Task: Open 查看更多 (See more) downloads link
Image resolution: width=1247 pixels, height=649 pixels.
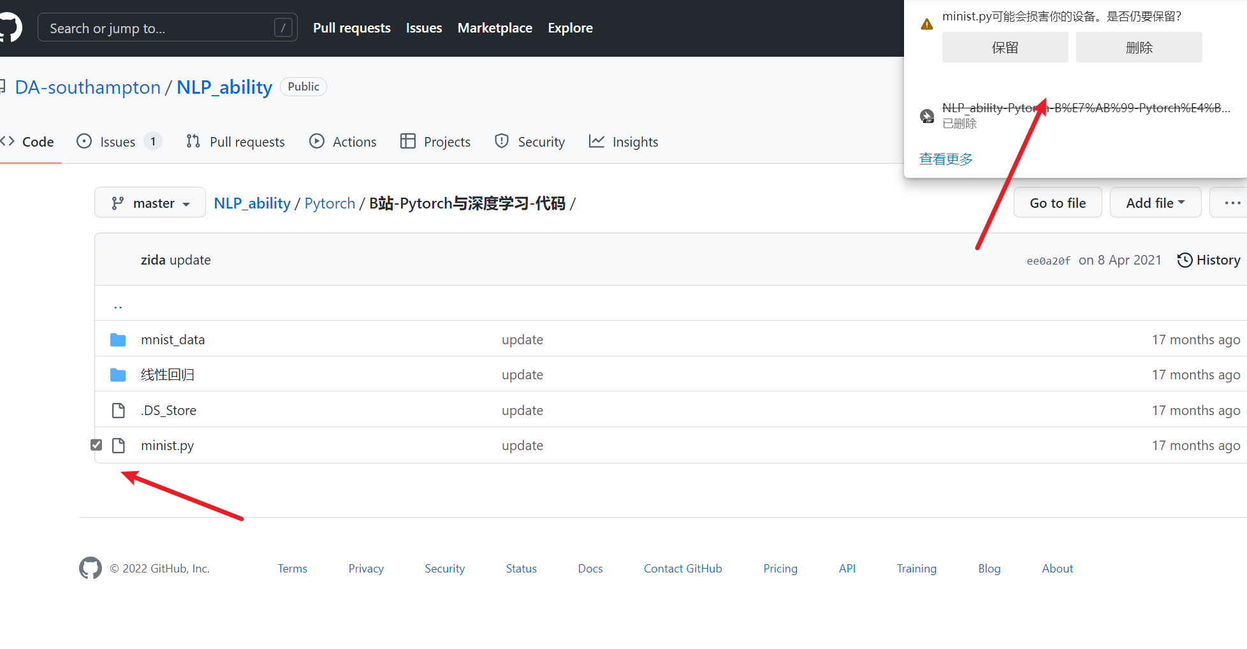Action: pos(946,159)
